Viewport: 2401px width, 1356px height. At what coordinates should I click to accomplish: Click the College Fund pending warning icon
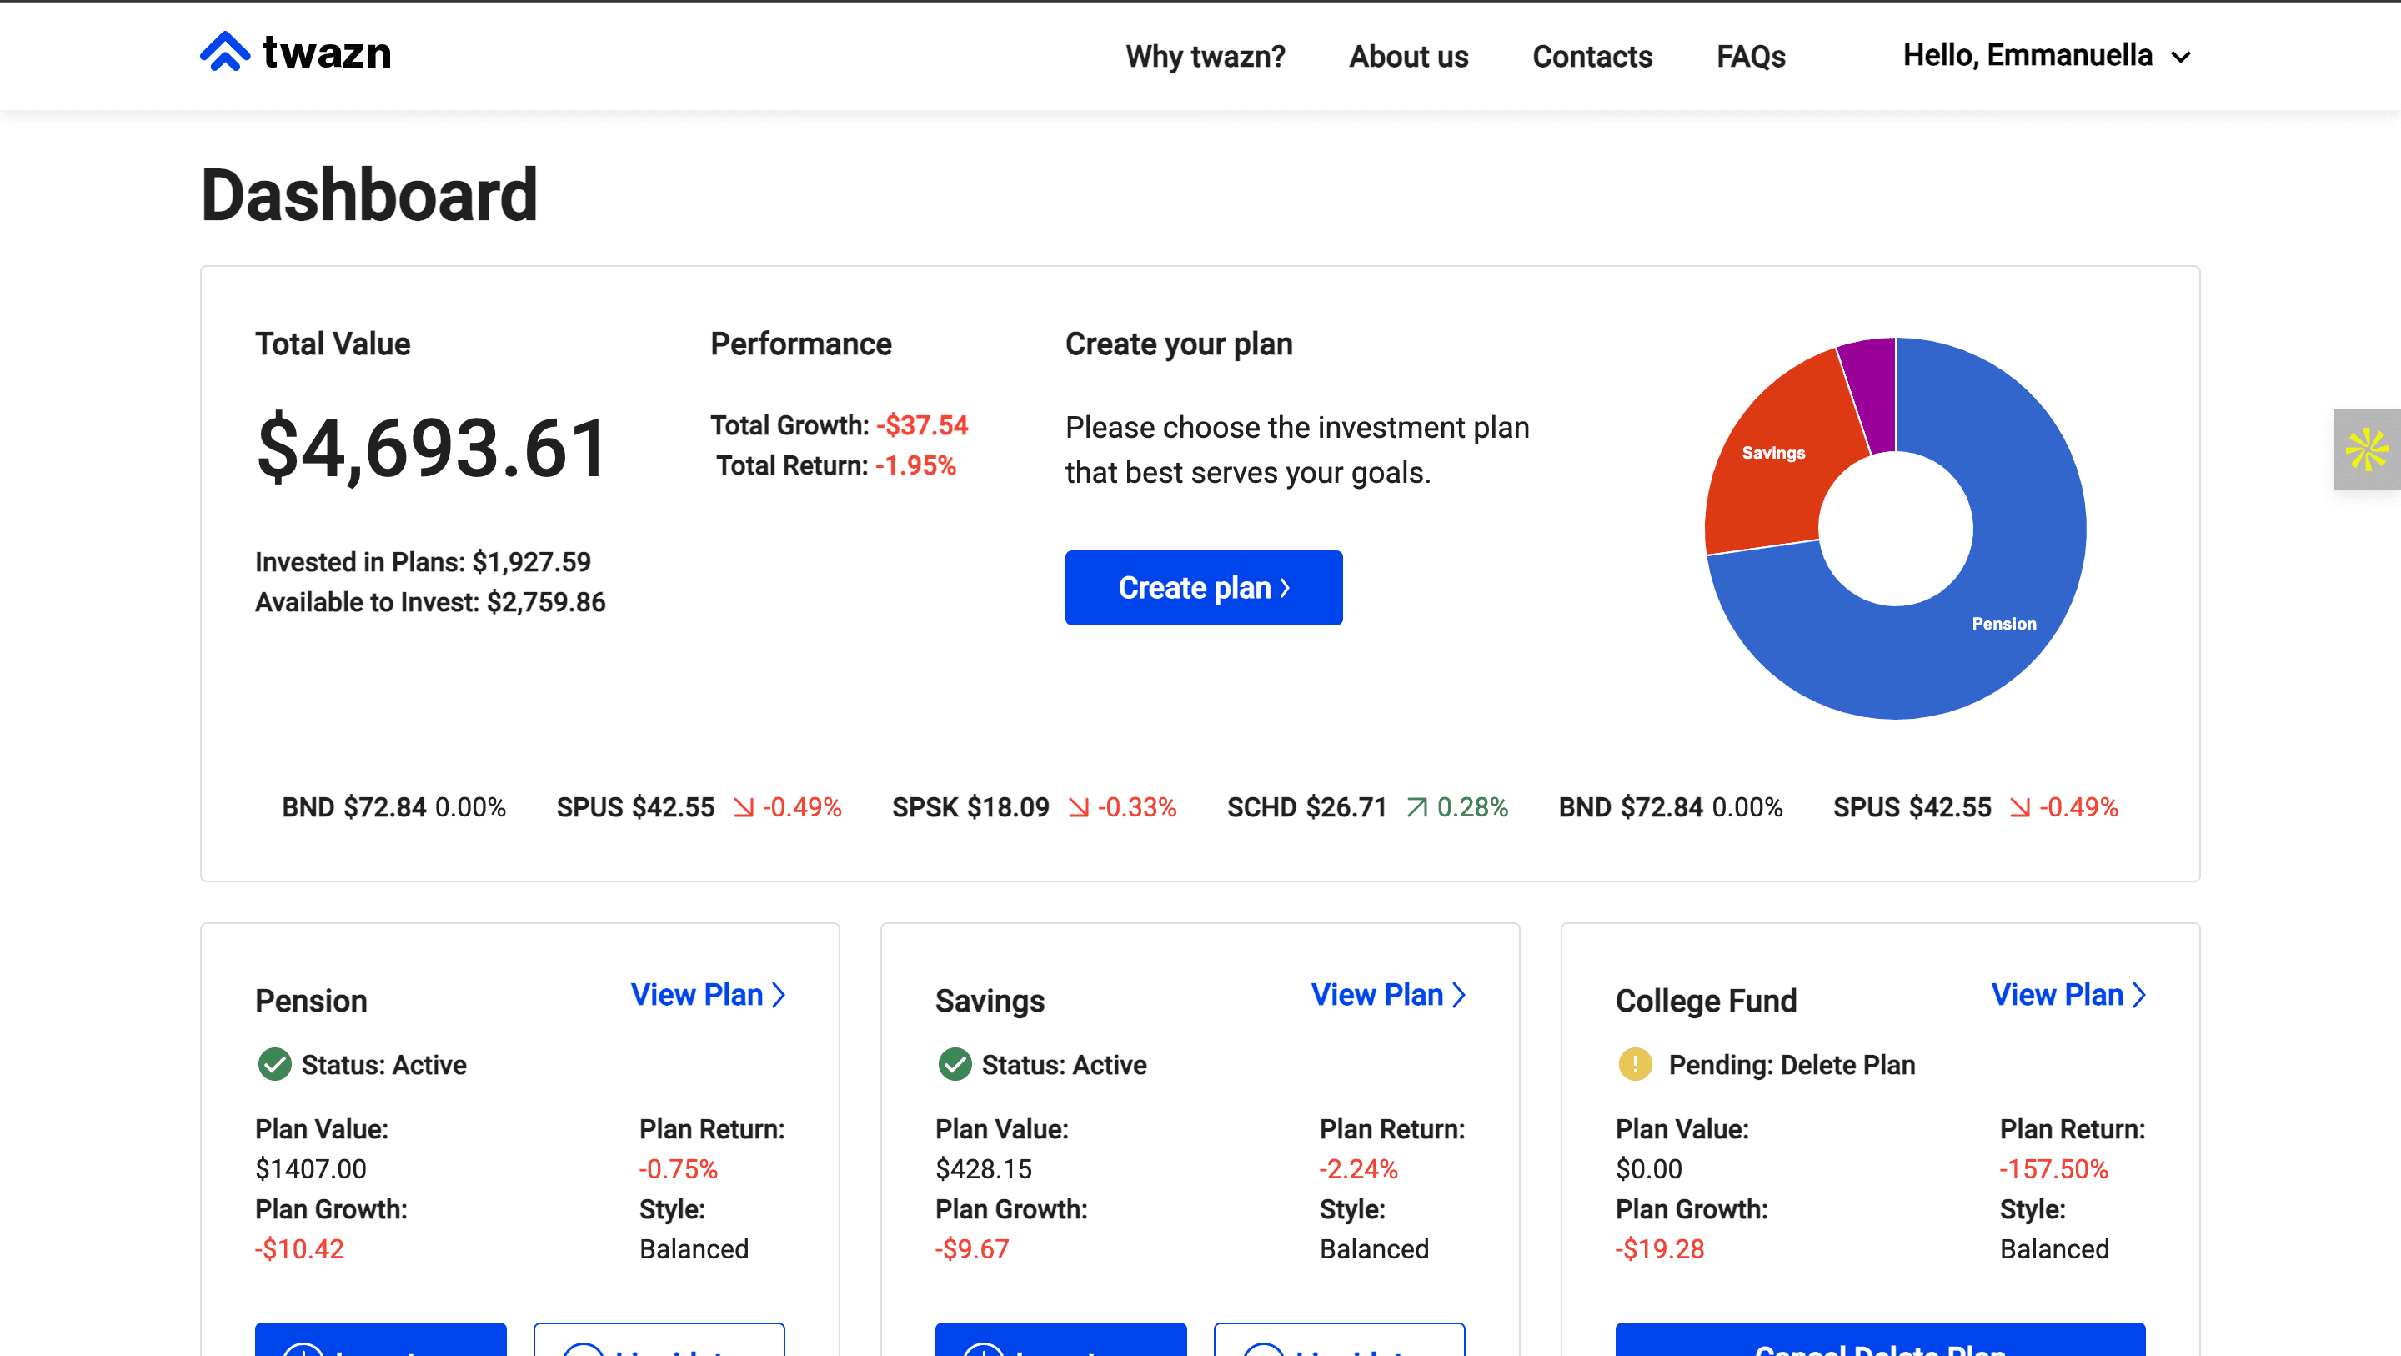(x=1635, y=1064)
